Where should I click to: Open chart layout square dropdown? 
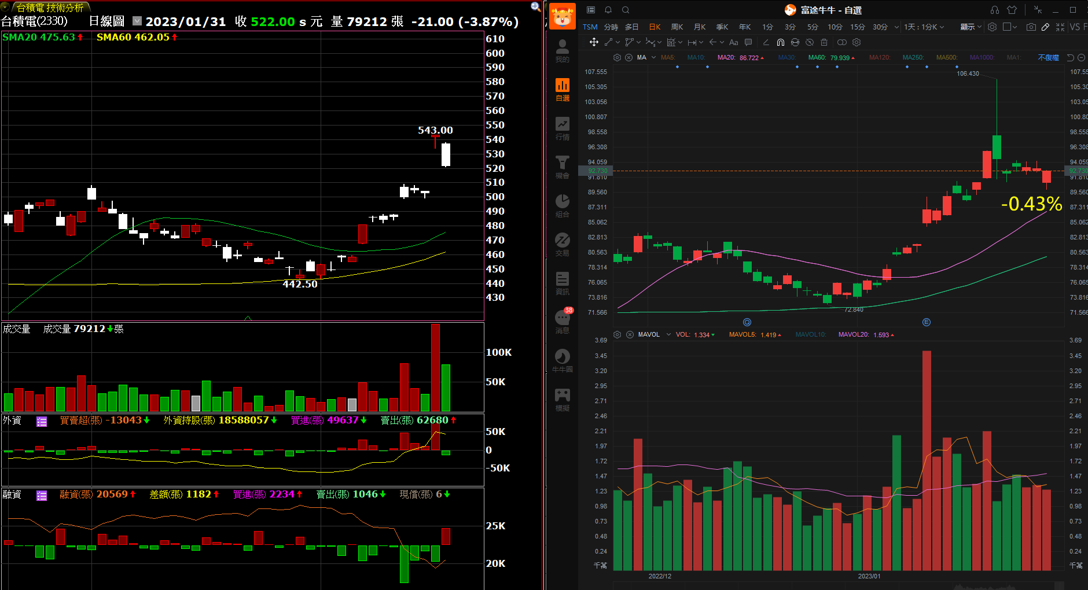coord(1010,27)
